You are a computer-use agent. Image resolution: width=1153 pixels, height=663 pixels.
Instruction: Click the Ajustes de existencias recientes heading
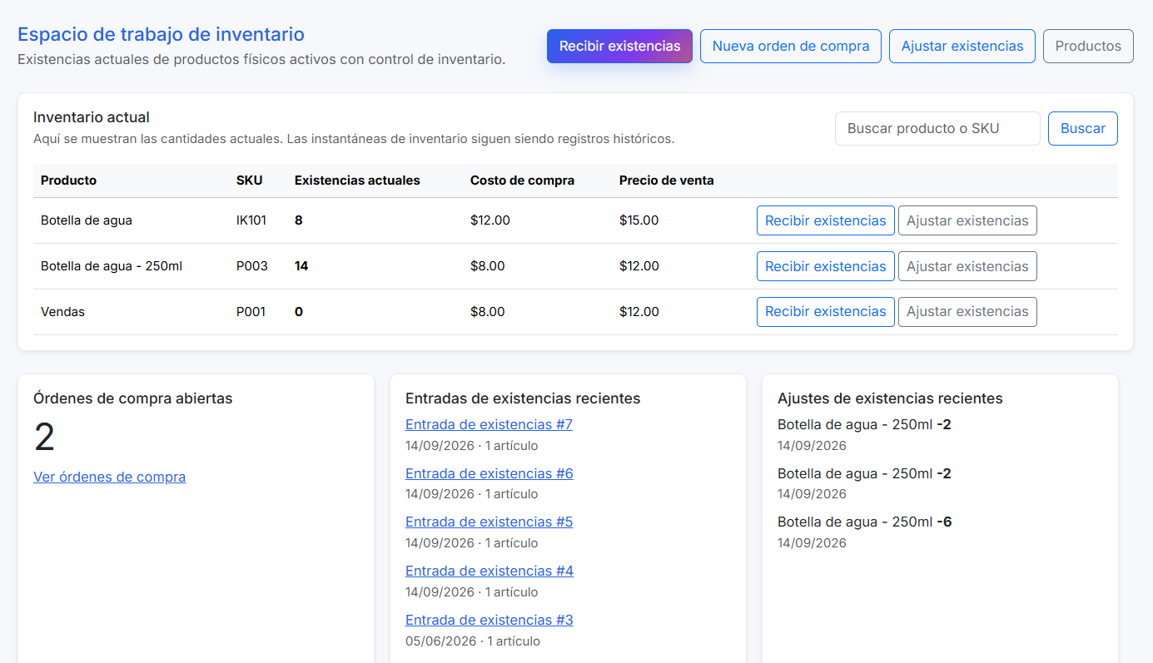click(x=890, y=398)
